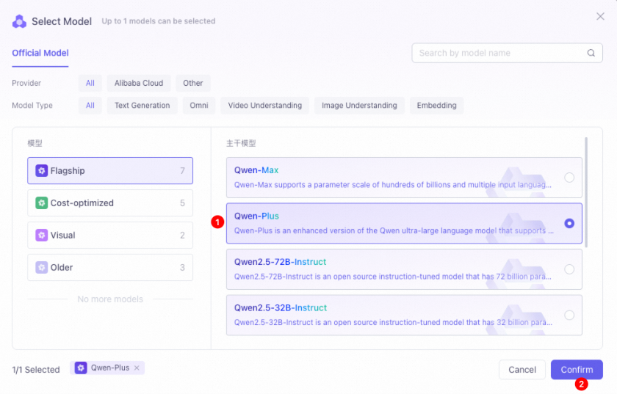This screenshot has height=394, width=617.
Task: Click 'Up to 1 models can be selected'
Action: pyautogui.click(x=159, y=21)
